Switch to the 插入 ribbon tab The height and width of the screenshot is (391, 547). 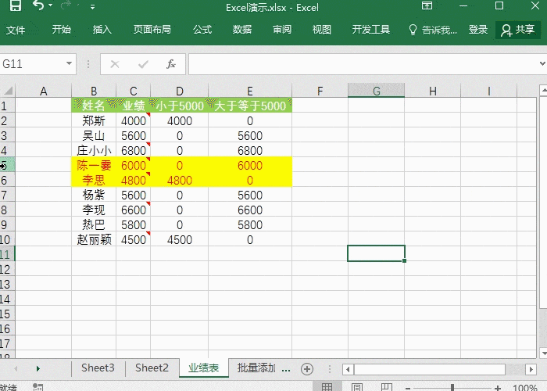point(102,30)
